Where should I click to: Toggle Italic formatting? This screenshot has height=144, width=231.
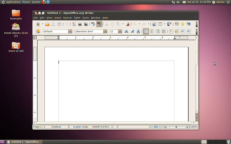click(x=132, y=31)
